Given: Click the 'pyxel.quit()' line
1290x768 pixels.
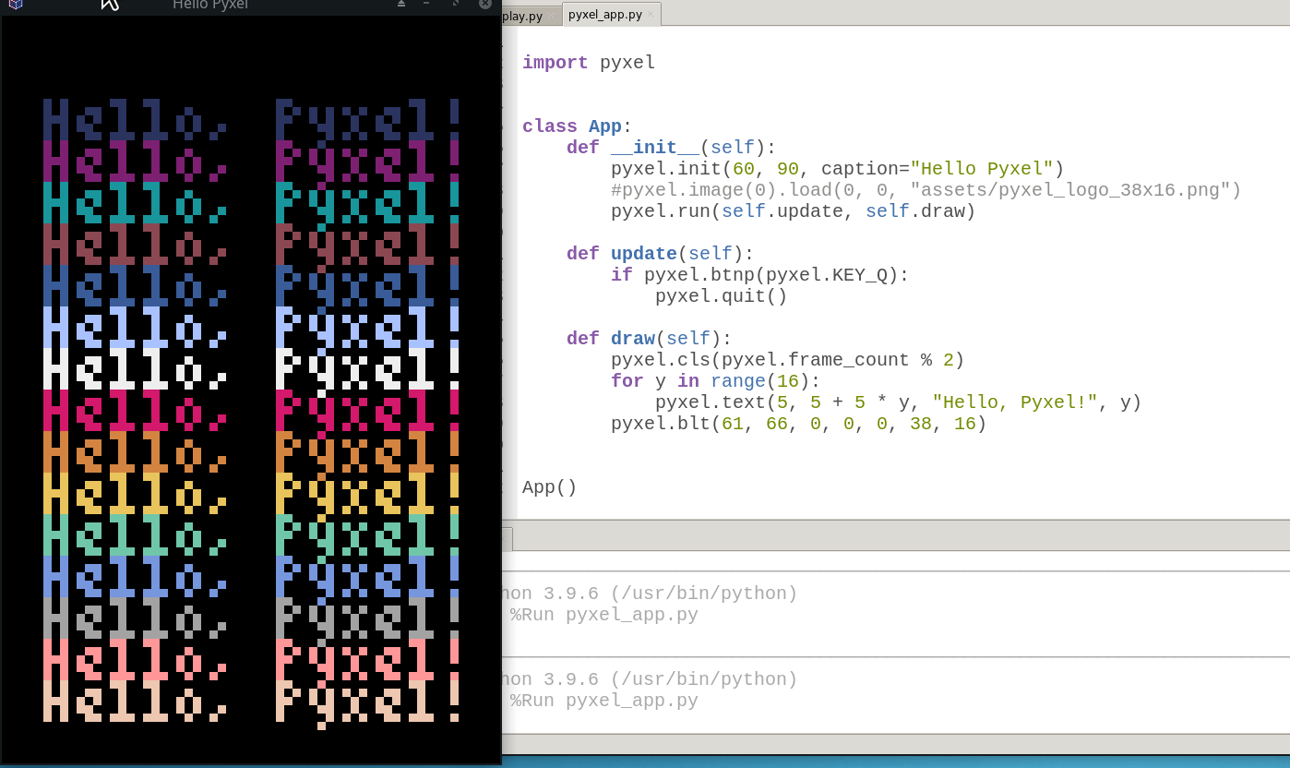Looking at the screenshot, I should tap(722, 296).
